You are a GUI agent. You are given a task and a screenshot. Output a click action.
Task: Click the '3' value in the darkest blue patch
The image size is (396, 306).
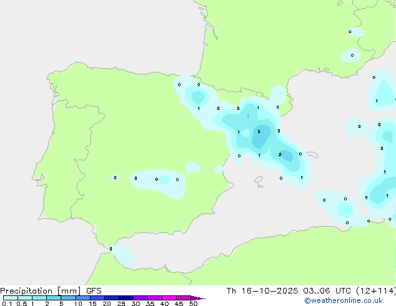(259, 131)
